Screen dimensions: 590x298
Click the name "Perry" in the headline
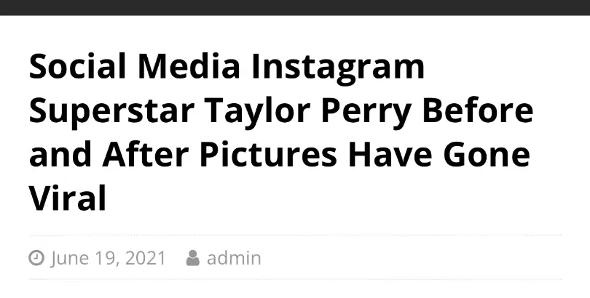(366, 113)
